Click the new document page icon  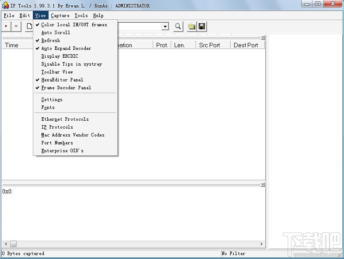click(29, 26)
